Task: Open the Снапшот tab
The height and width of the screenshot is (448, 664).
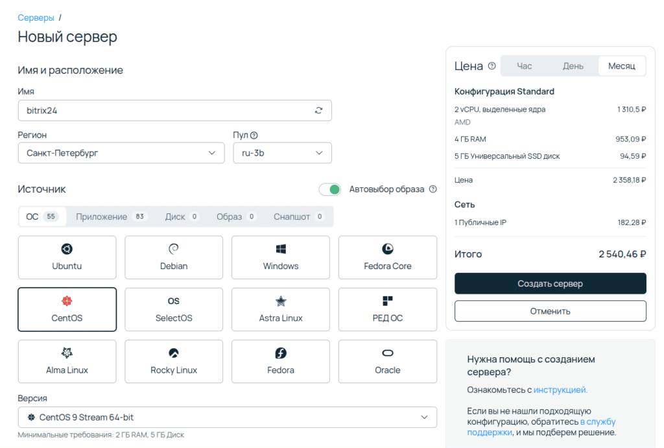Action: (298, 217)
